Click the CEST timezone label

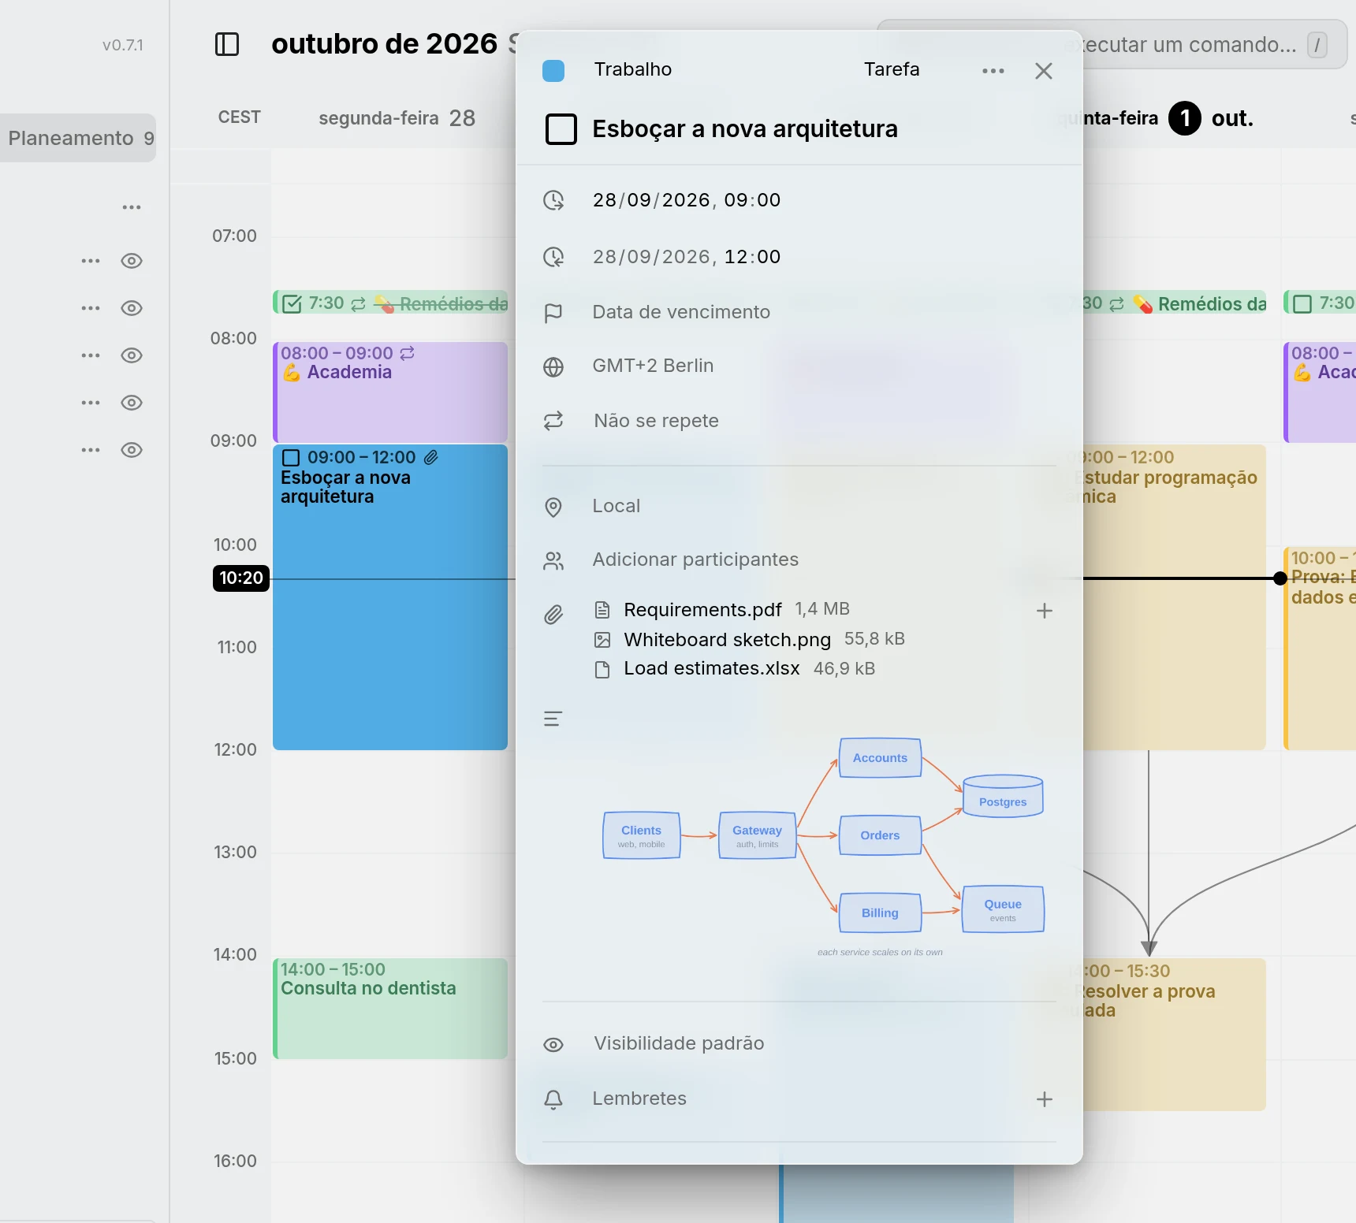[239, 117]
